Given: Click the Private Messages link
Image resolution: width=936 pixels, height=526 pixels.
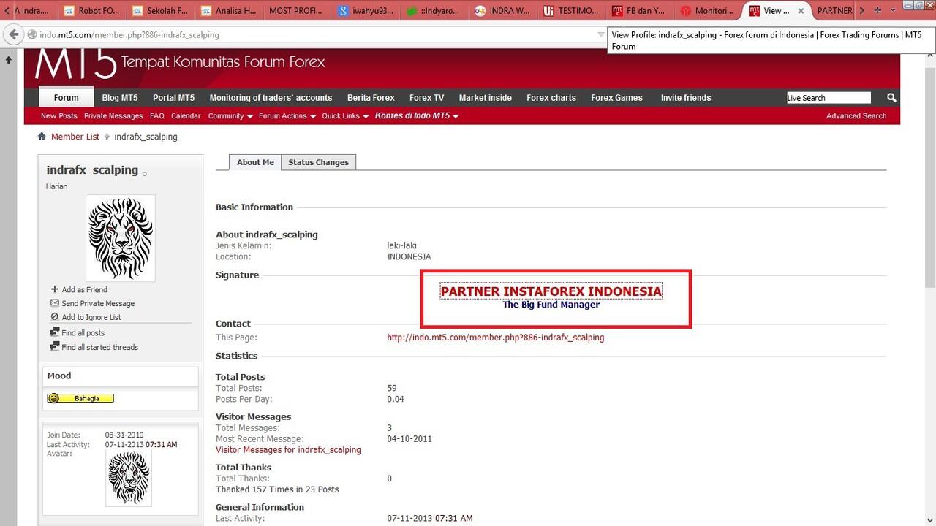Looking at the screenshot, I should click(x=113, y=115).
